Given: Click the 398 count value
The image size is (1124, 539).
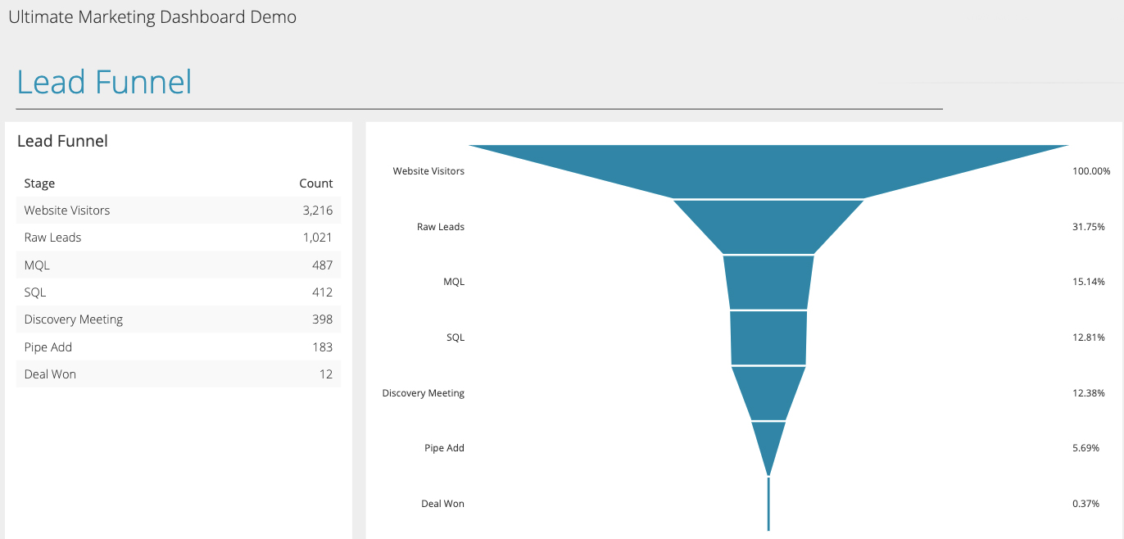Looking at the screenshot, I should coord(323,319).
